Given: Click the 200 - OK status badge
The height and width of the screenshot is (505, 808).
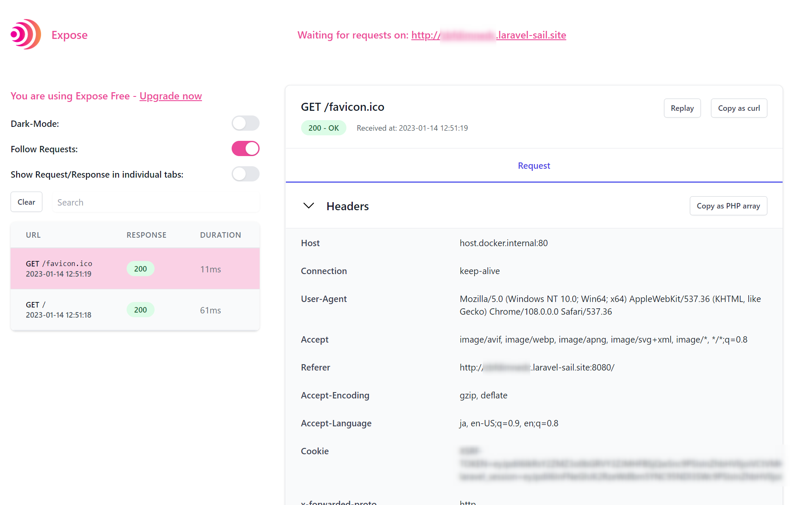Looking at the screenshot, I should (324, 128).
